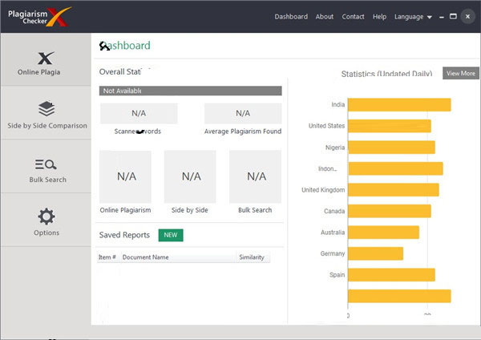Image resolution: width=481 pixels, height=340 pixels.
Task: Click the View More statistics button
Action: coord(460,74)
